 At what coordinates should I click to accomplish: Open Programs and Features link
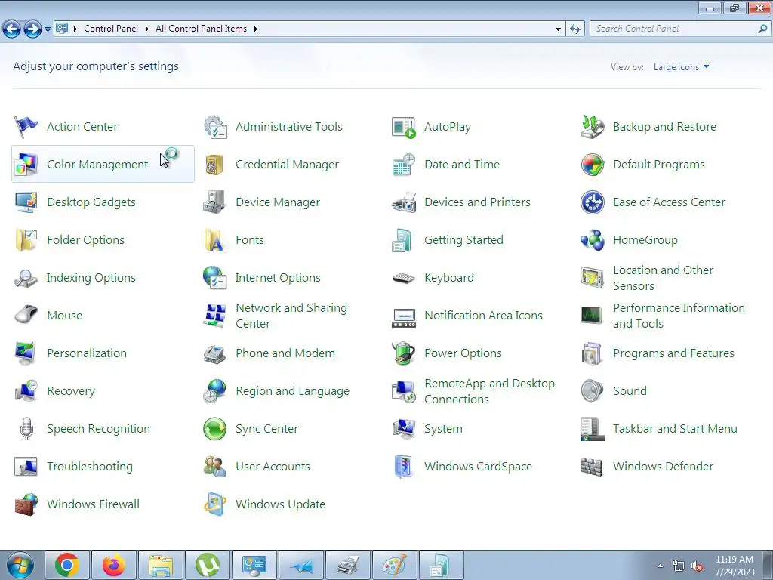pyautogui.click(x=673, y=353)
